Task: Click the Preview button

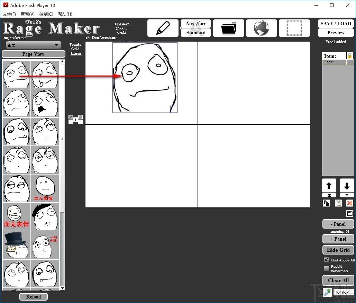Action: [x=336, y=33]
